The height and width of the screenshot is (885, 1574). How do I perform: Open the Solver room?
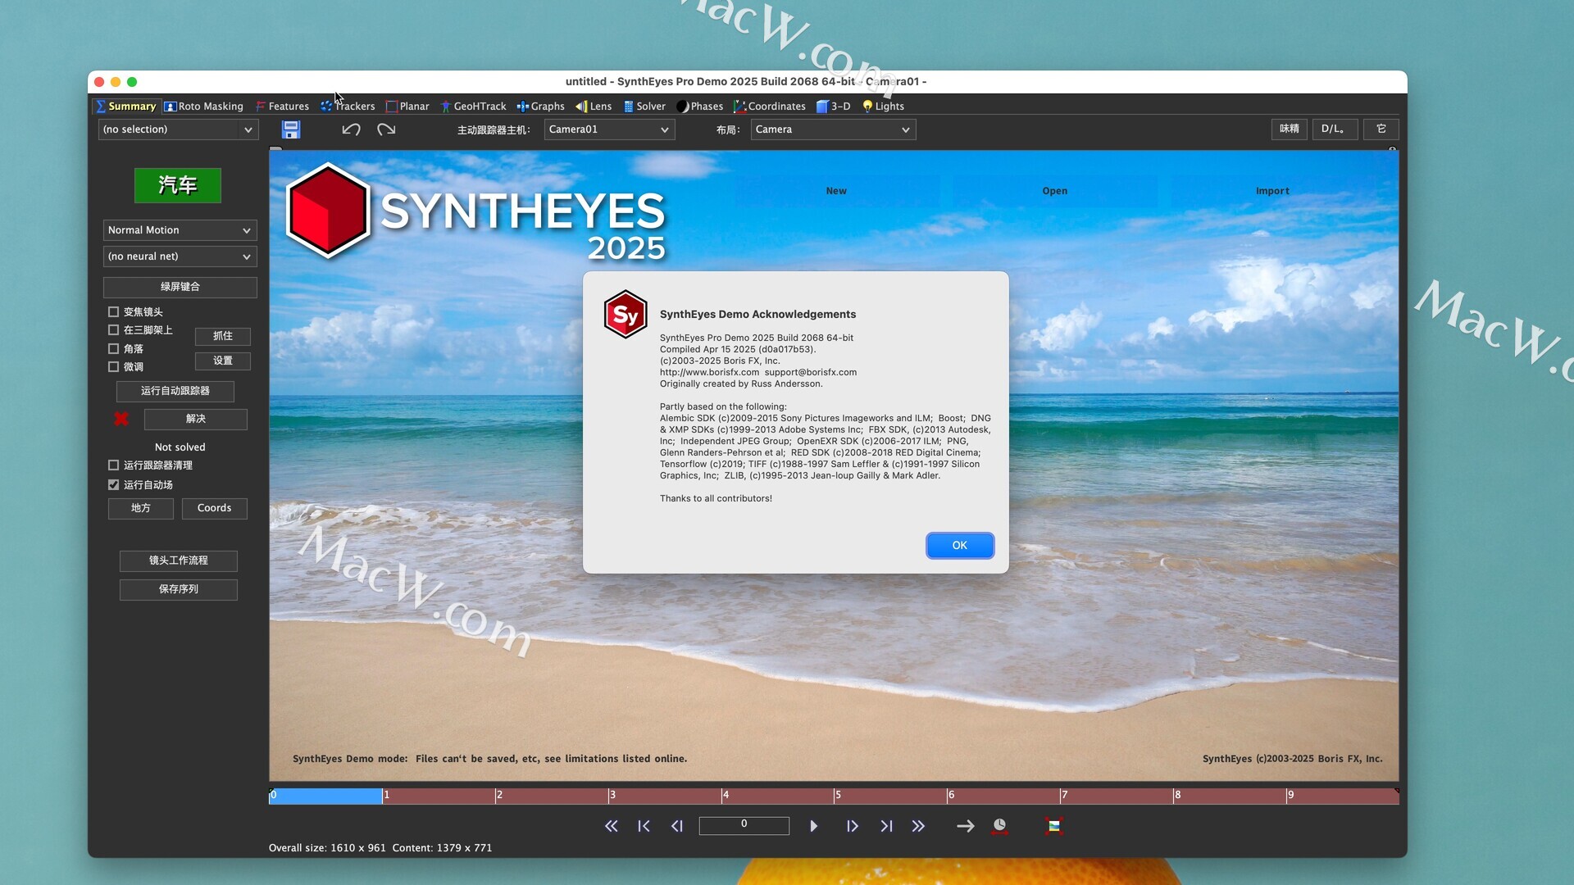point(644,107)
